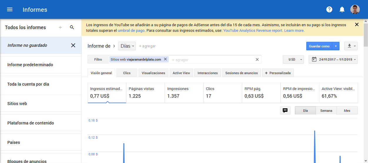Open the Bloques de anuncios report
The width and height of the screenshot is (368, 163).
coord(41,158)
